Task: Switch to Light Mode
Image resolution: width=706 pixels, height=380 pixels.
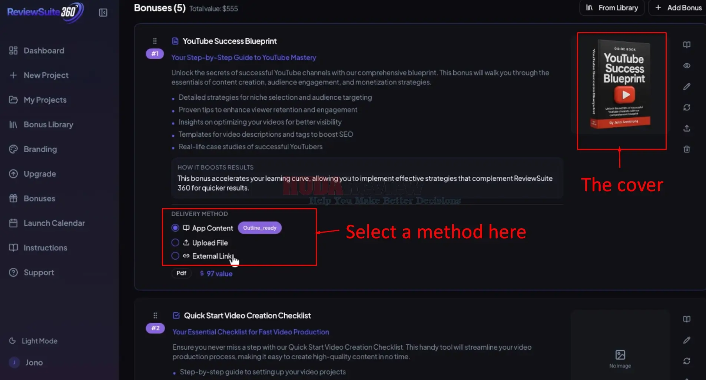Action: (39, 341)
